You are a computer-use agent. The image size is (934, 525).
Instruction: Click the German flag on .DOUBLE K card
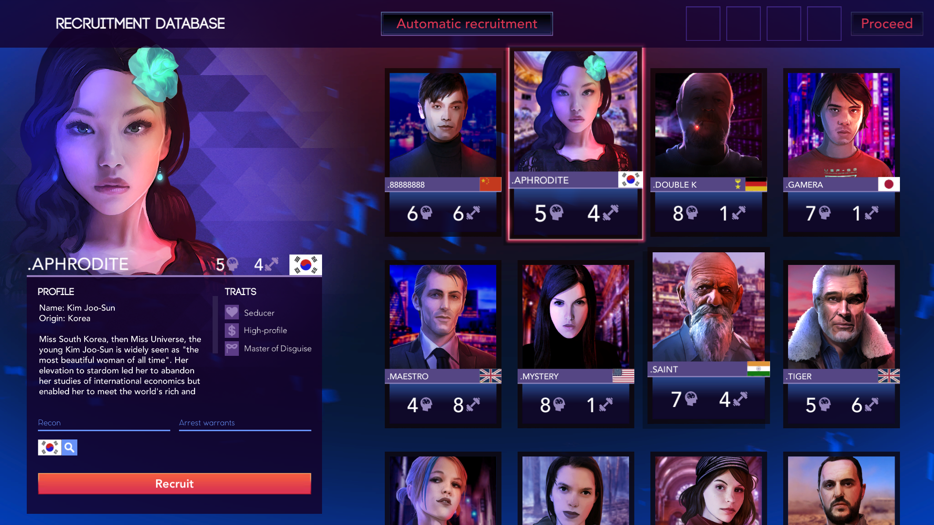[x=756, y=184]
